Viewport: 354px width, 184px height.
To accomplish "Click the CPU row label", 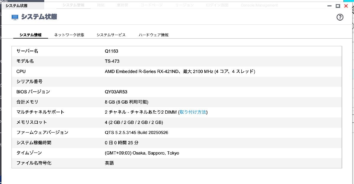I will [21, 72].
